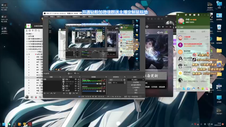
Task: Add a new scene in OBS scenes panel
Action: click(45, 93)
